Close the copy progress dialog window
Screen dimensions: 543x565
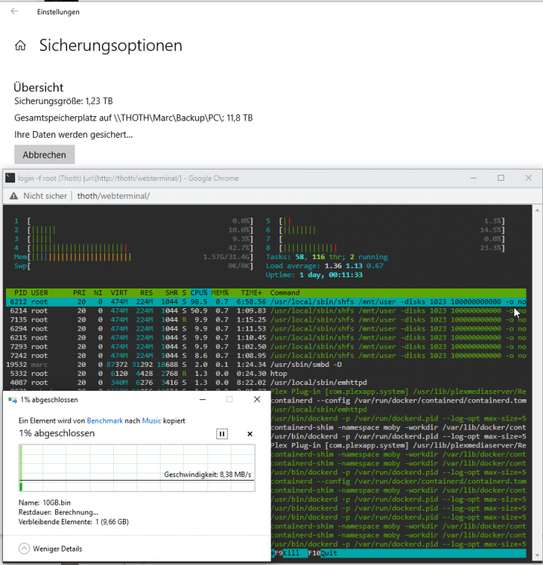(x=257, y=399)
